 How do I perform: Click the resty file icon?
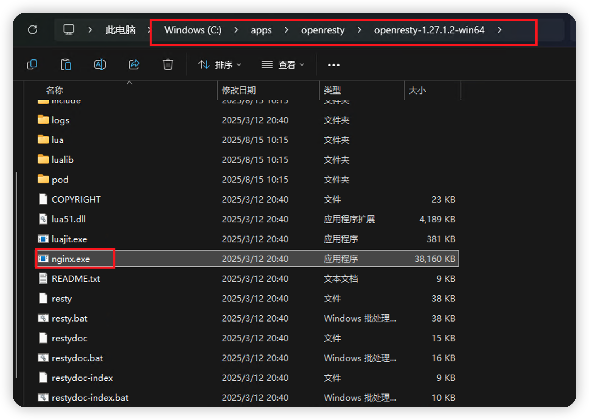43,298
